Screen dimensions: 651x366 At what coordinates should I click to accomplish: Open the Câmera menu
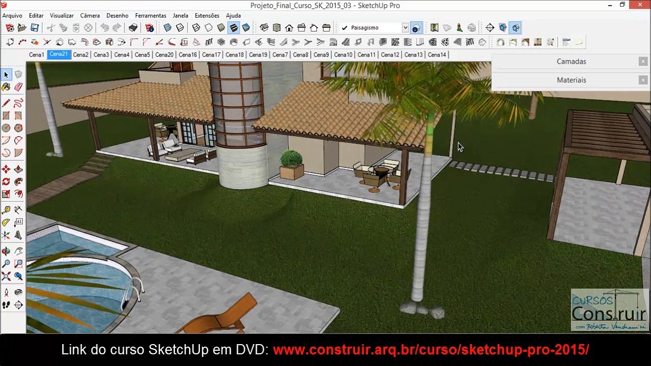[90, 16]
